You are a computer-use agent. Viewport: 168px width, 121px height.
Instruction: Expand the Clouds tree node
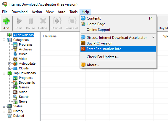click(x=9, y=68)
